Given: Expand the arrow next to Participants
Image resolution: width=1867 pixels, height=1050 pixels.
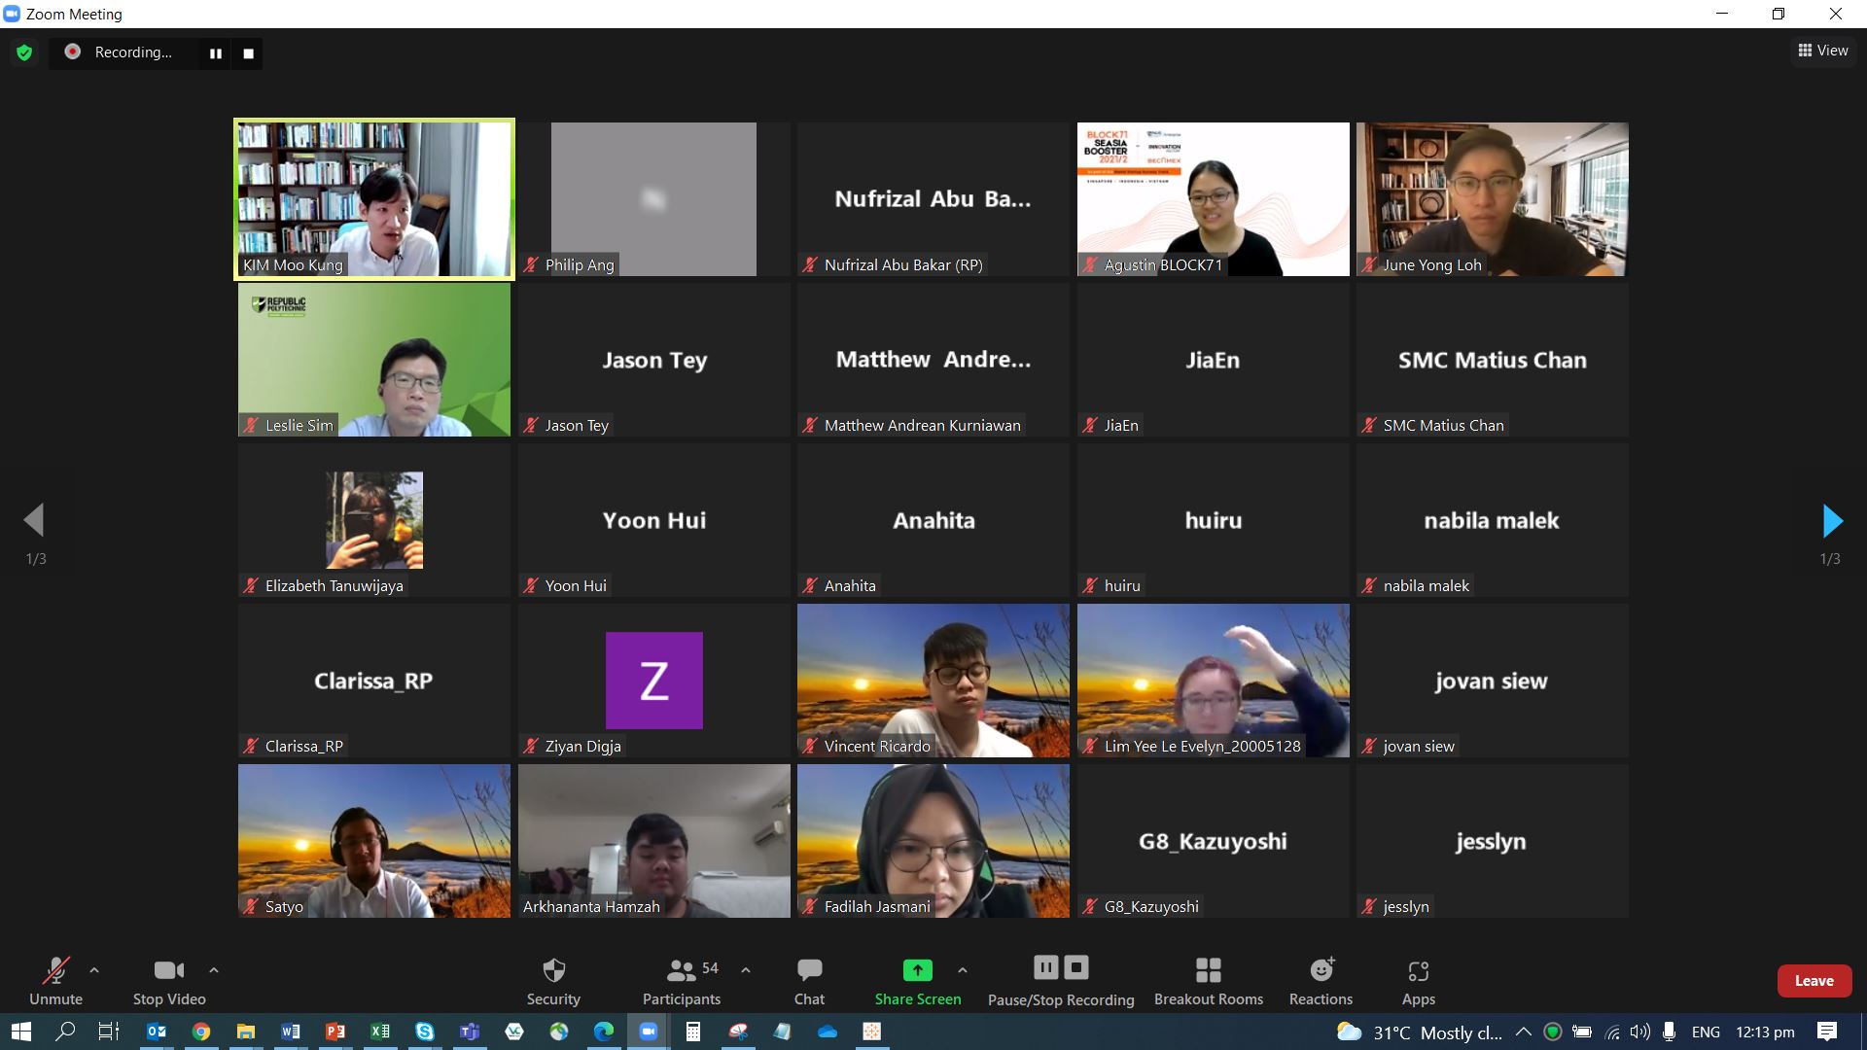Looking at the screenshot, I should (746, 970).
